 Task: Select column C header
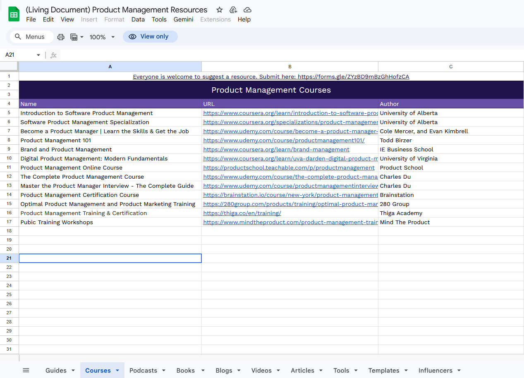[x=451, y=67]
